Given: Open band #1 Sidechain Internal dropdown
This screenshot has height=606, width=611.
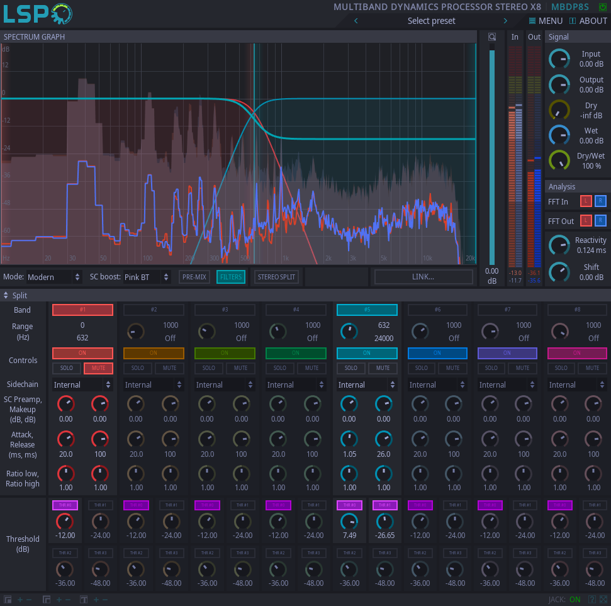Looking at the screenshot, I should [x=82, y=384].
